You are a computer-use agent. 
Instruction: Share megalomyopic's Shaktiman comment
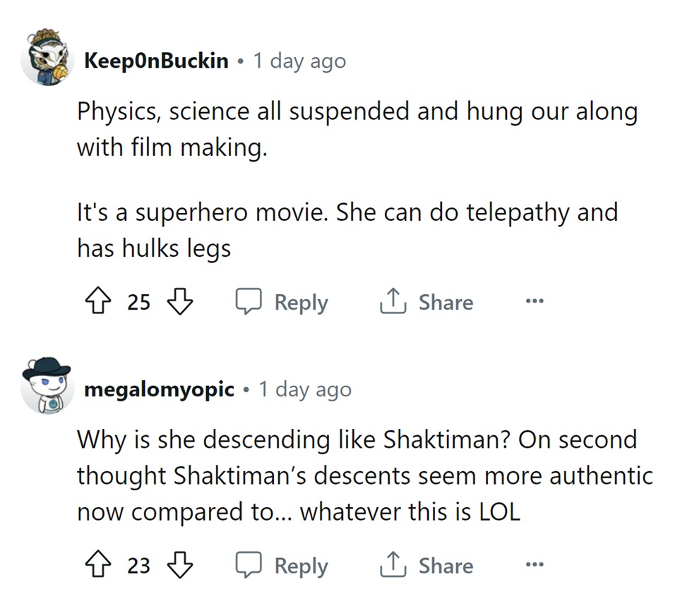(426, 566)
